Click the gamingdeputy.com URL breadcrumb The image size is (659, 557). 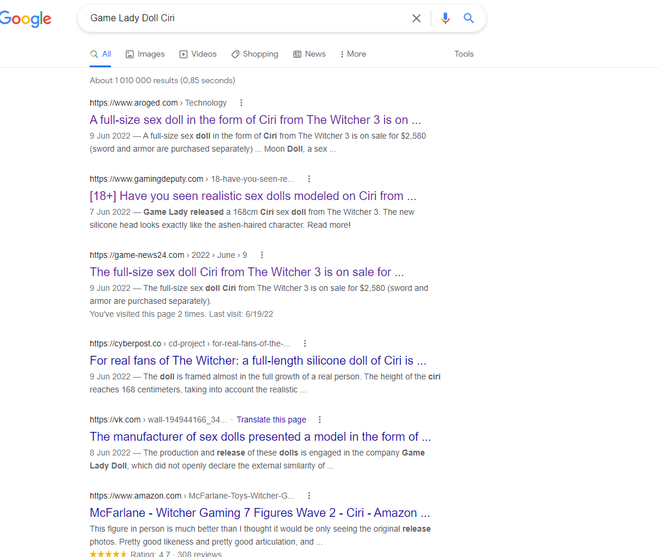(192, 179)
